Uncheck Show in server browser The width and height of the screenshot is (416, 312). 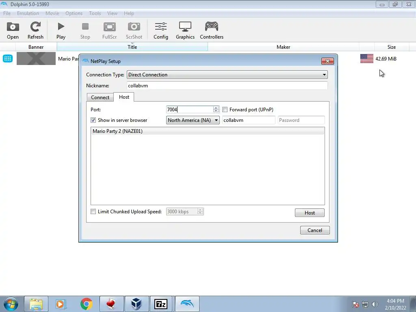click(93, 120)
